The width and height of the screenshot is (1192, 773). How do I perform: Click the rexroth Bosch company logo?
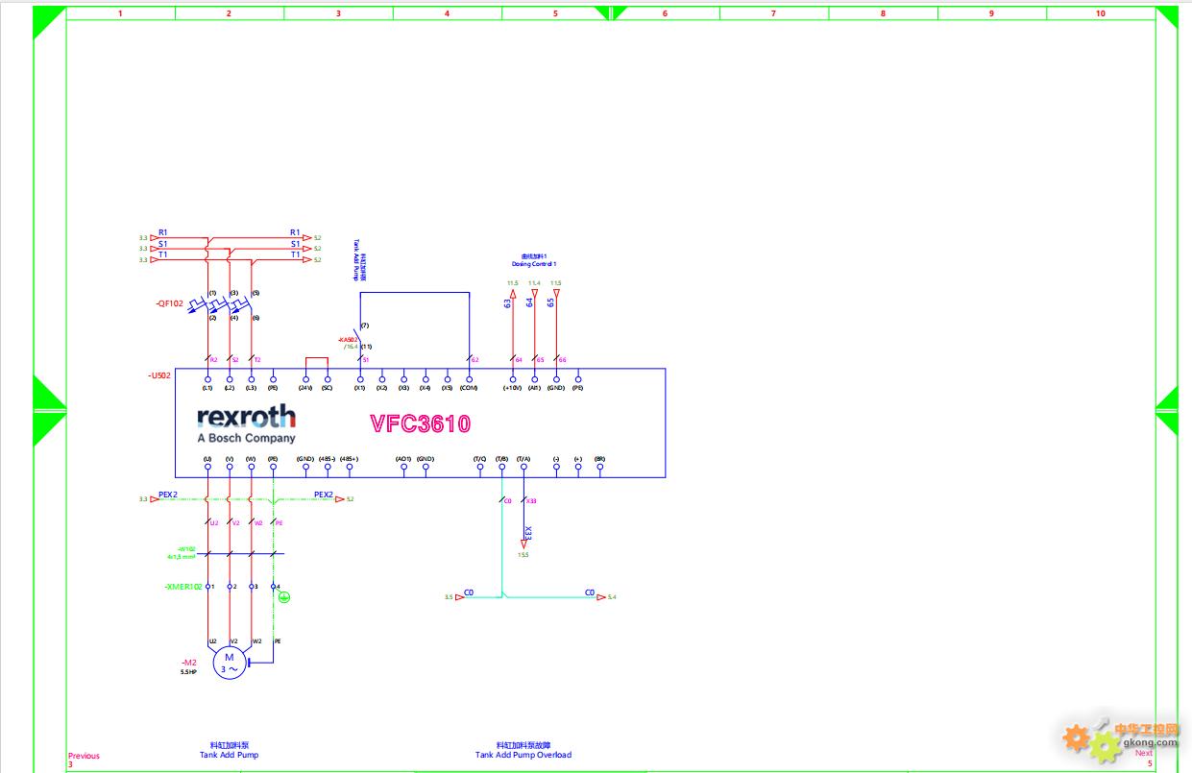tap(247, 423)
